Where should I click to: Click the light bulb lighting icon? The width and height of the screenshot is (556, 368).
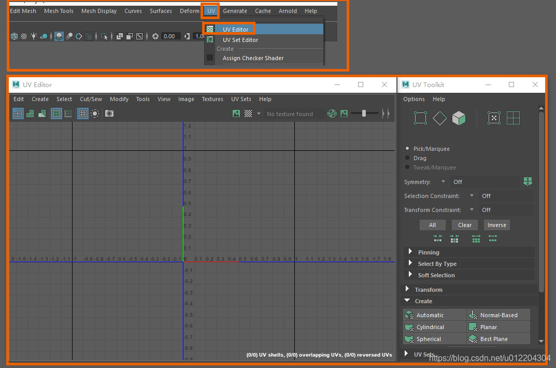click(34, 36)
